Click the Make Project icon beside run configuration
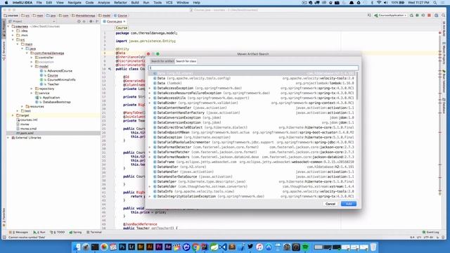 click(x=369, y=15)
